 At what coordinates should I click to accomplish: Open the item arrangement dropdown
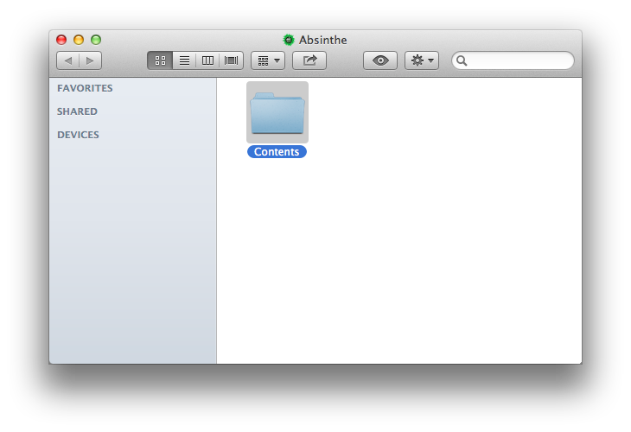[x=268, y=60]
